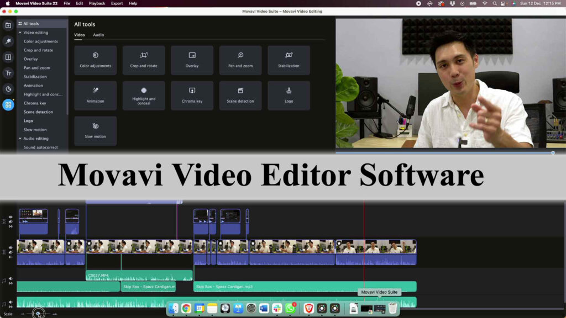The width and height of the screenshot is (566, 318).
Task: Mute the bottom music audio track
Action: tap(11, 302)
